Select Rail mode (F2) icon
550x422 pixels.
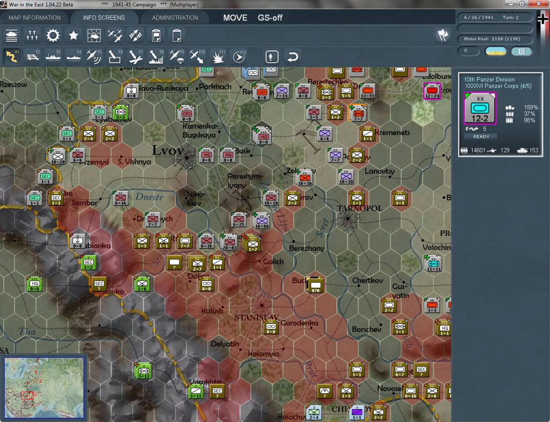tap(32, 56)
